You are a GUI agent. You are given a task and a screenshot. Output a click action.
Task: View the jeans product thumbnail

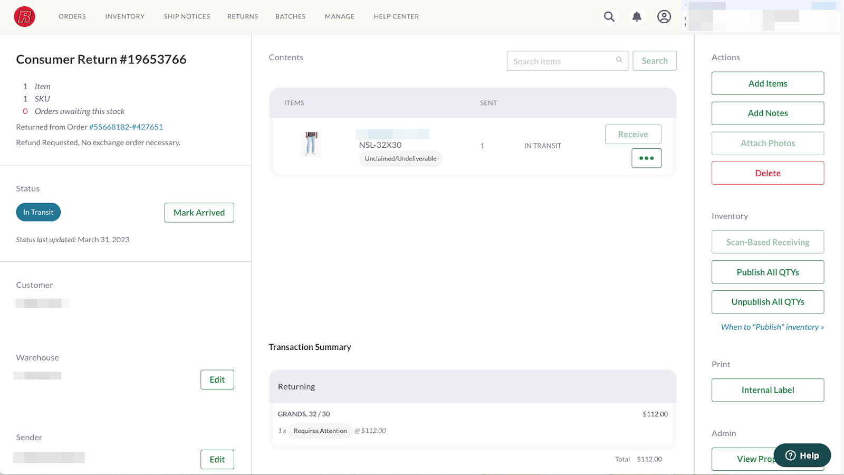coord(311,145)
